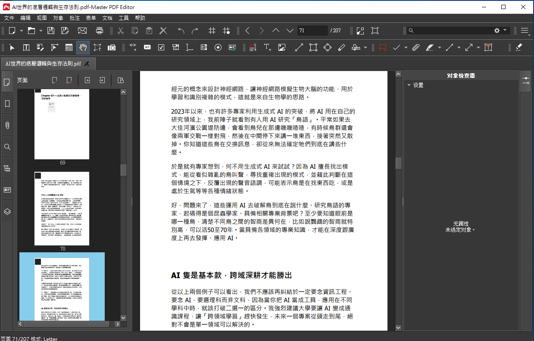
Task: Draw a line with the line tool
Action: tap(299, 47)
